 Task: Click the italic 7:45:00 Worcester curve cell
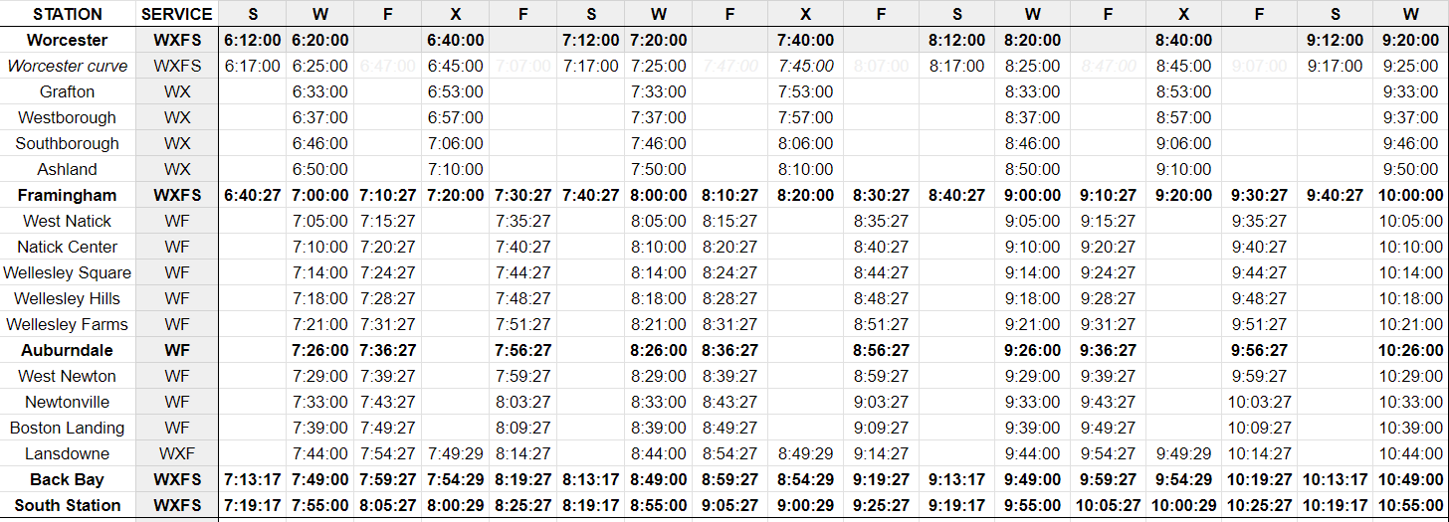pos(805,66)
